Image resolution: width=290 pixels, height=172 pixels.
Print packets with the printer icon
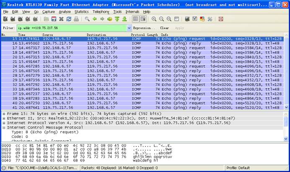point(76,19)
